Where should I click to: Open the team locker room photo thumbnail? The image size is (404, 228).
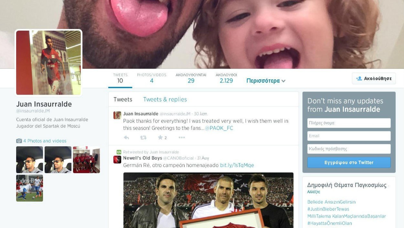pos(86,160)
